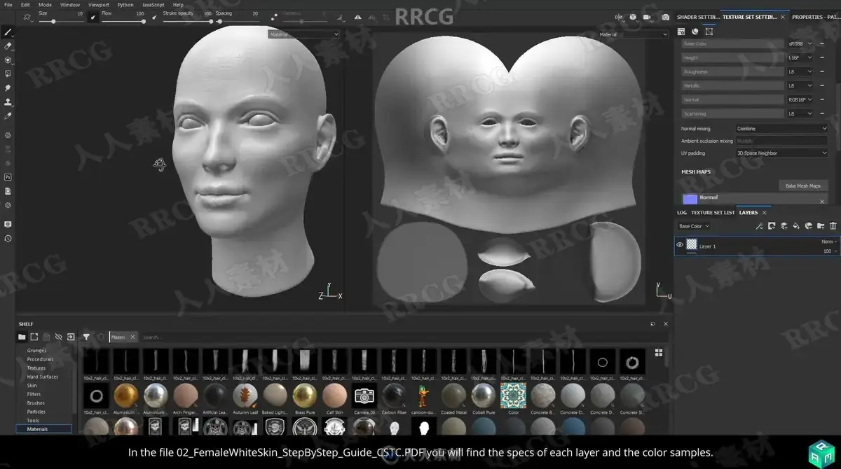Image resolution: width=841 pixels, height=469 pixels.
Task: Toggle shelf hidden items eye-slash icon
Action: [x=58, y=337]
